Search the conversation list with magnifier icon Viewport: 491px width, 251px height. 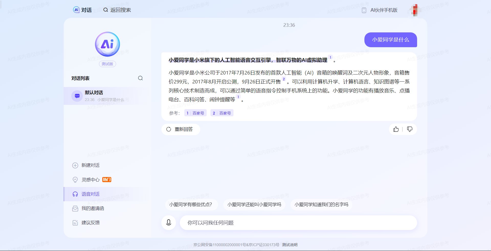tap(140, 78)
